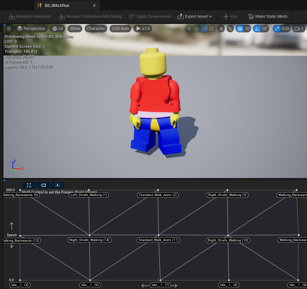Open the camera speed setting button
The height and width of the screenshot is (289, 307).
299,29
